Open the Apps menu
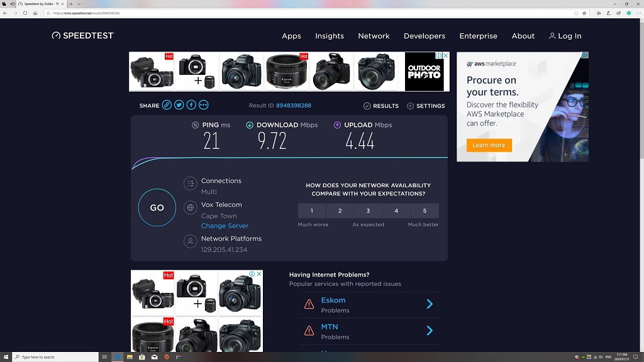This screenshot has height=362, width=644. pyautogui.click(x=291, y=36)
